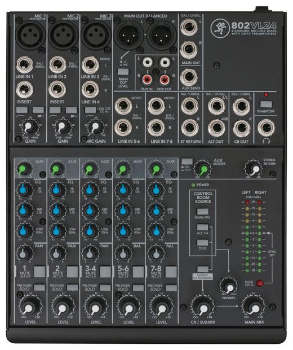
Task: Select the MIC 1 XLR input socket
Action: pyautogui.click(x=30, y=35)
